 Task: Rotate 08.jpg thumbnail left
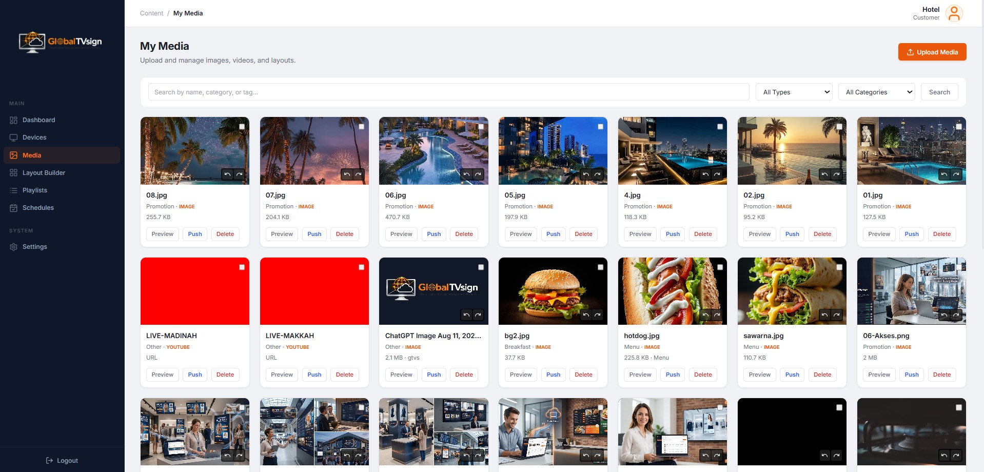point(227,174)
